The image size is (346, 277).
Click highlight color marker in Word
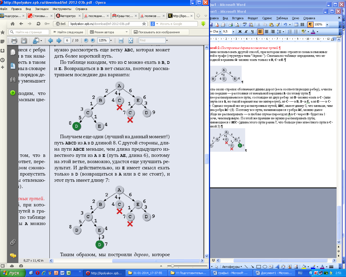[x=304, y=32]
